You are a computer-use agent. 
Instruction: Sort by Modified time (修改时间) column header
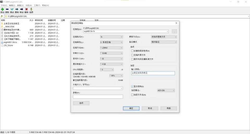point(39,20)
